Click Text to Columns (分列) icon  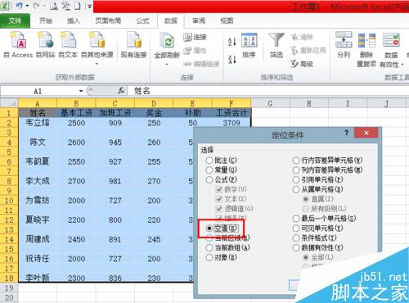(344, 45)
